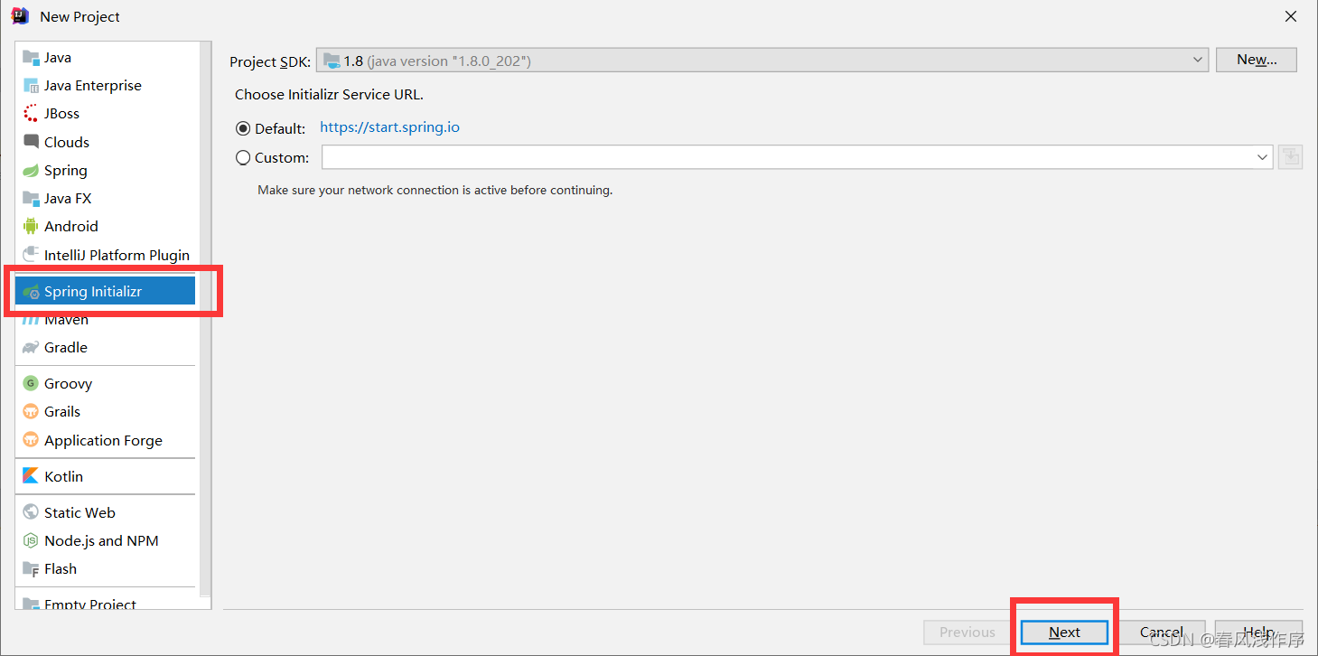Expand the Custom URL dropdown arrow
This screenshot has width=1318, height=656.
1262,157
